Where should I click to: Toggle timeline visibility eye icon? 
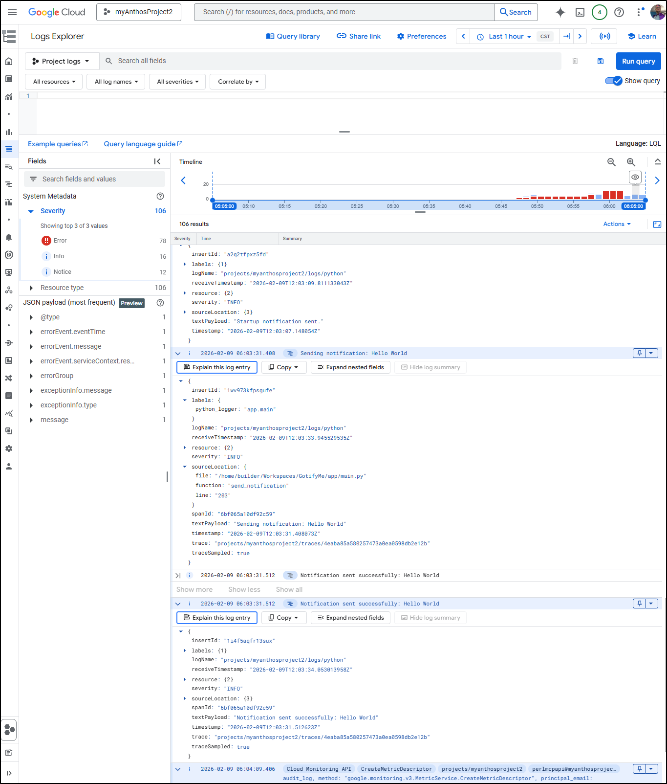point(635,177)
